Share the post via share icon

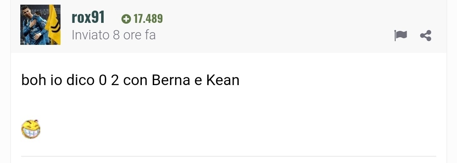pos(426,36)
